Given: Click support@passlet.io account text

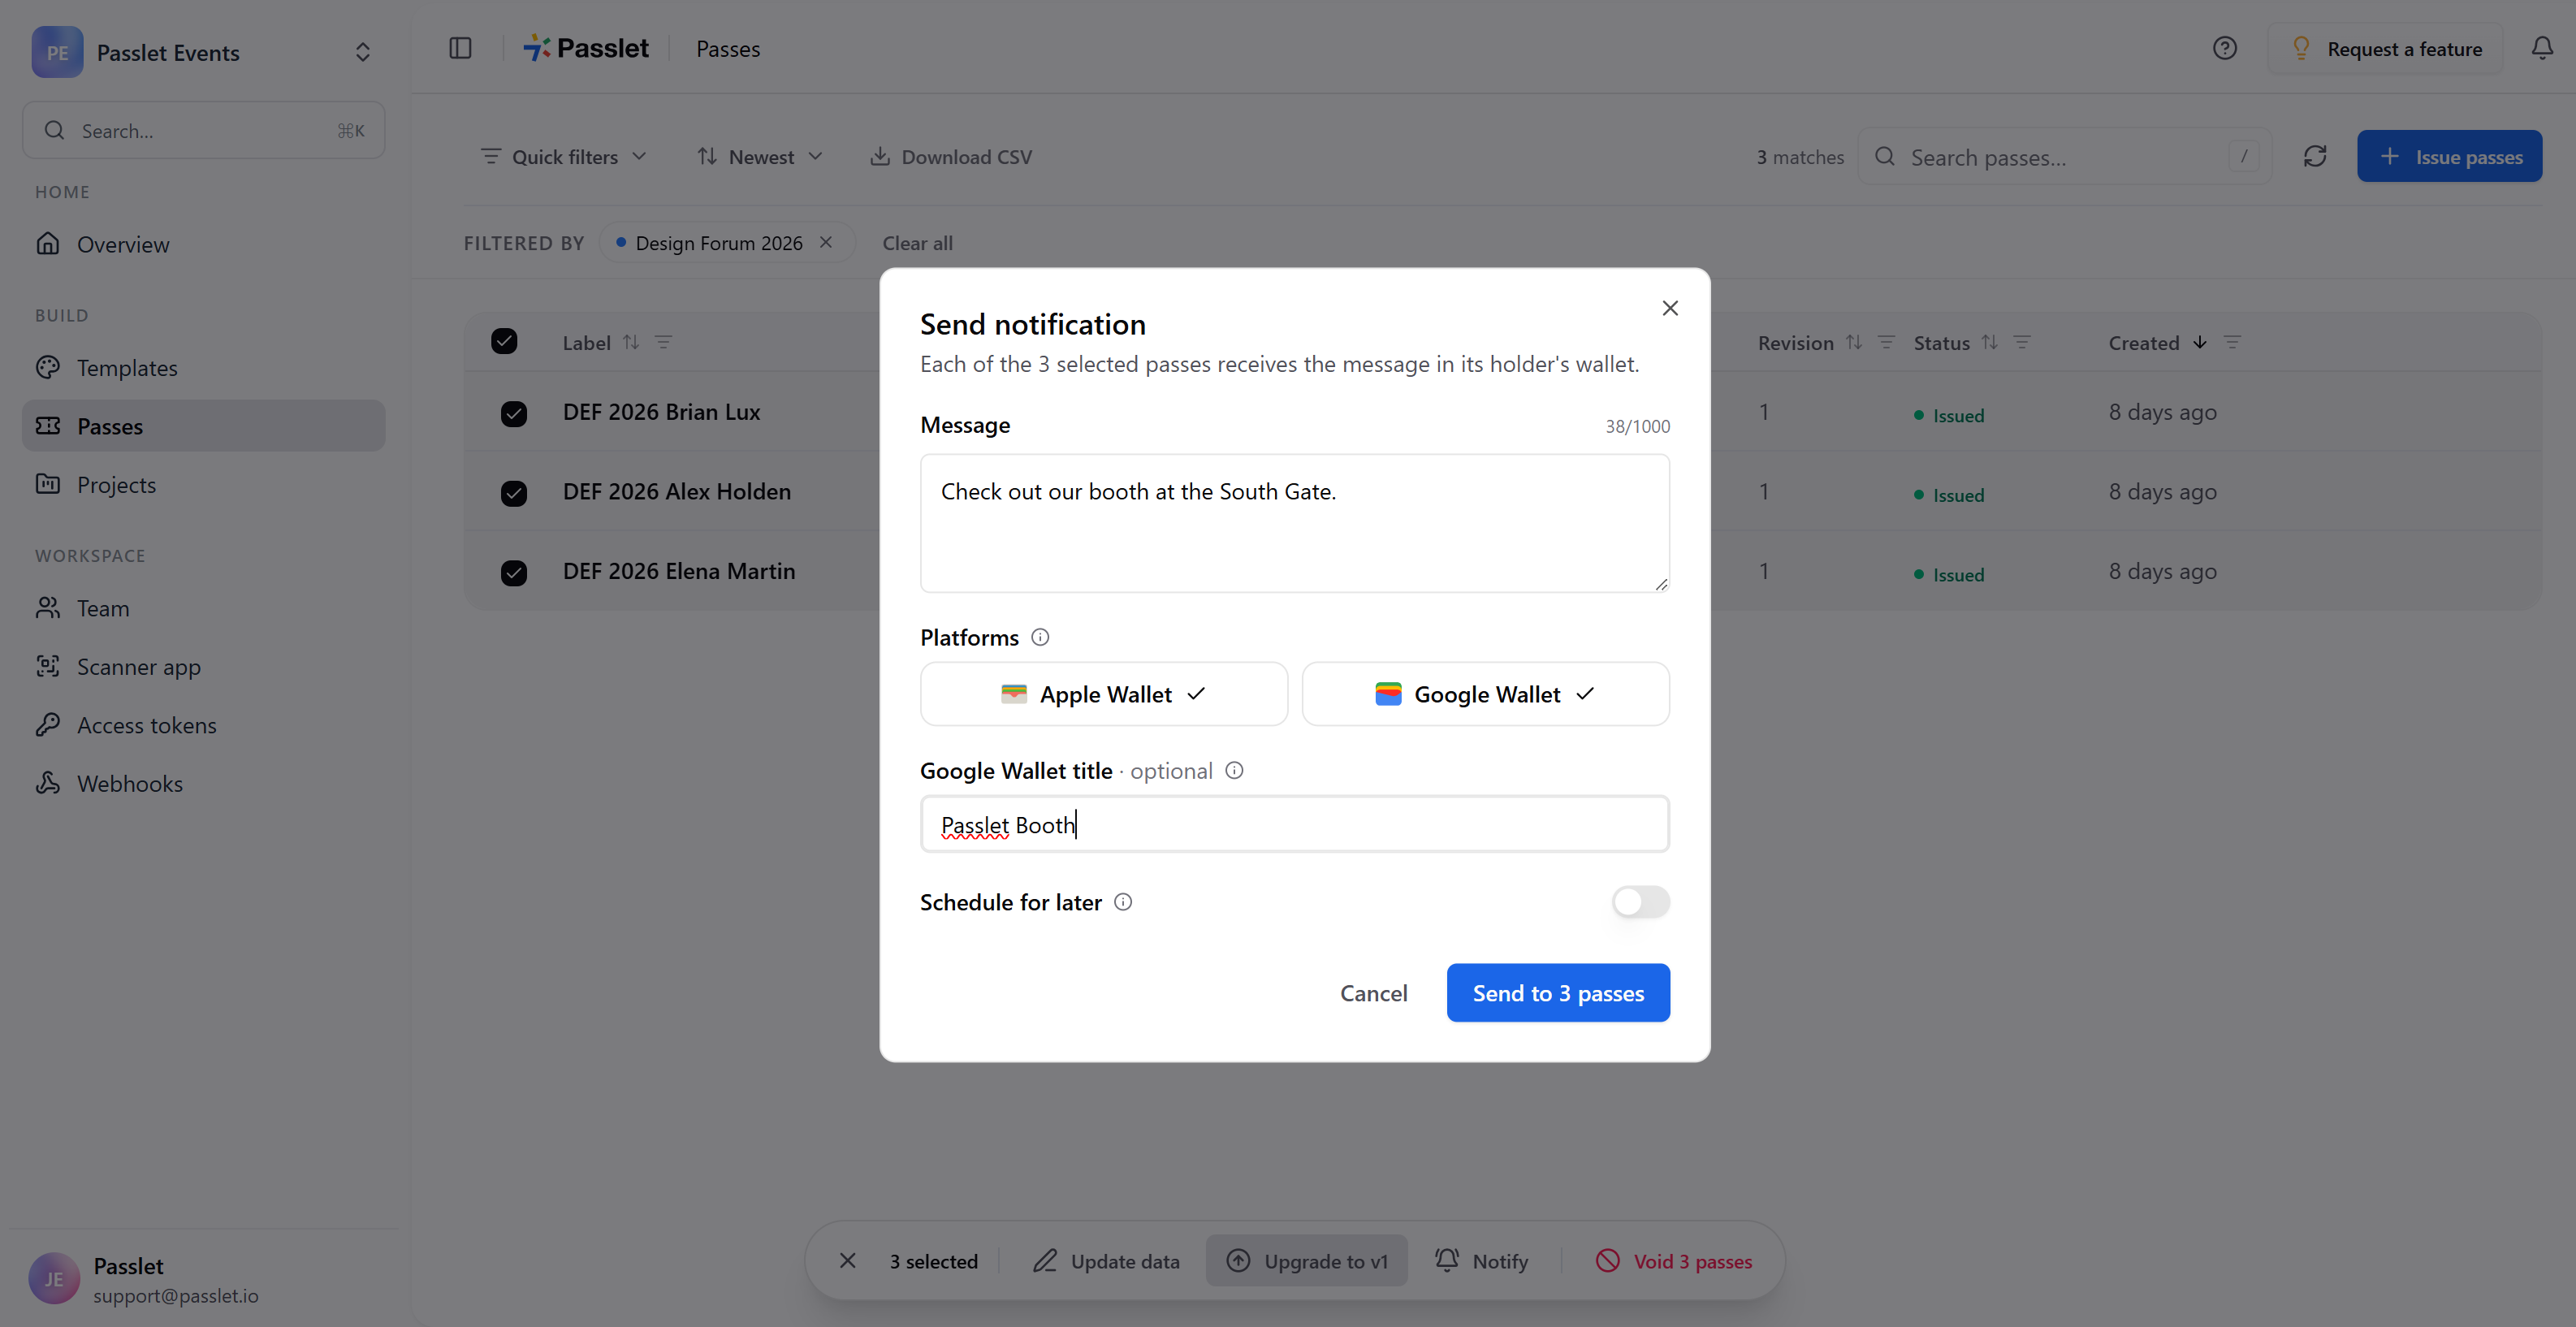Looking at the screenshot, I should point(176,1295).
